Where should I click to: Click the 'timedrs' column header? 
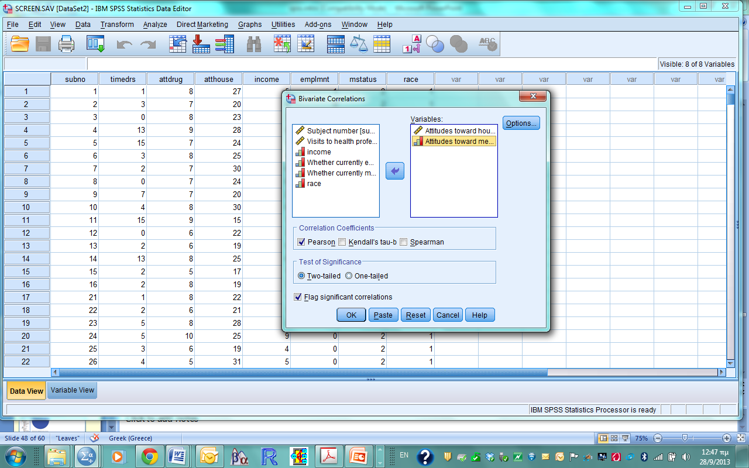(122, 80)
